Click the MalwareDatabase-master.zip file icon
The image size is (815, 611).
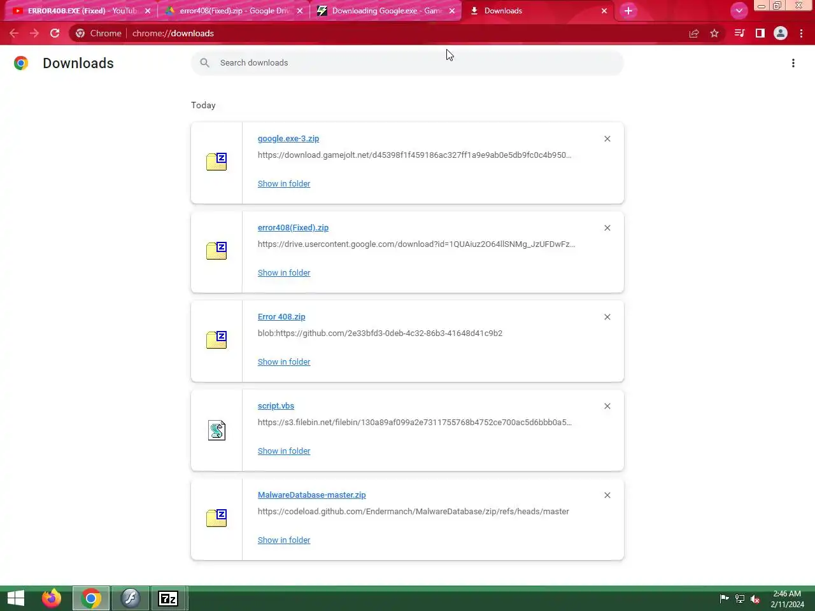(216, 518)
